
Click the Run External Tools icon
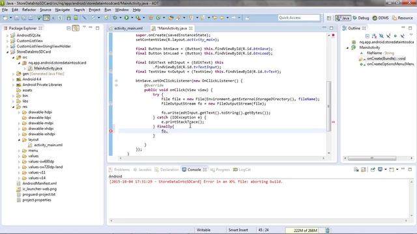[x=138, y=18]
